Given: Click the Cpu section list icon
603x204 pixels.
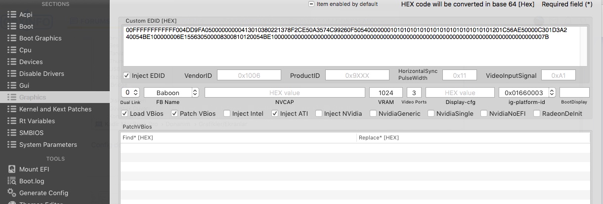Looking at the screenshot, I should tap(12, 50).
